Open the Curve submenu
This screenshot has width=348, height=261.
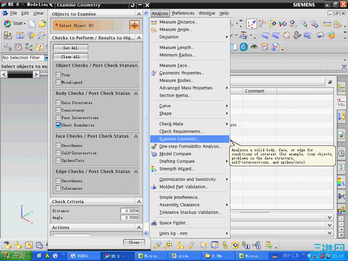190,106
